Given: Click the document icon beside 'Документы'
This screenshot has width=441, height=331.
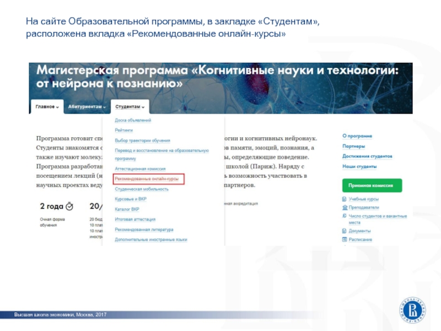Looking at the screenshot, I should [344, 231].
